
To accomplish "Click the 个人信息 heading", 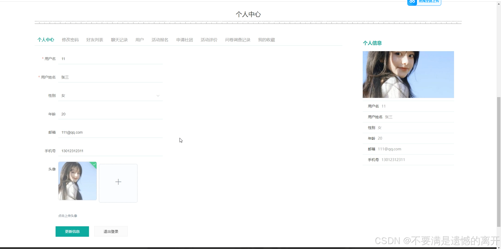I will (x=372, y=43).
